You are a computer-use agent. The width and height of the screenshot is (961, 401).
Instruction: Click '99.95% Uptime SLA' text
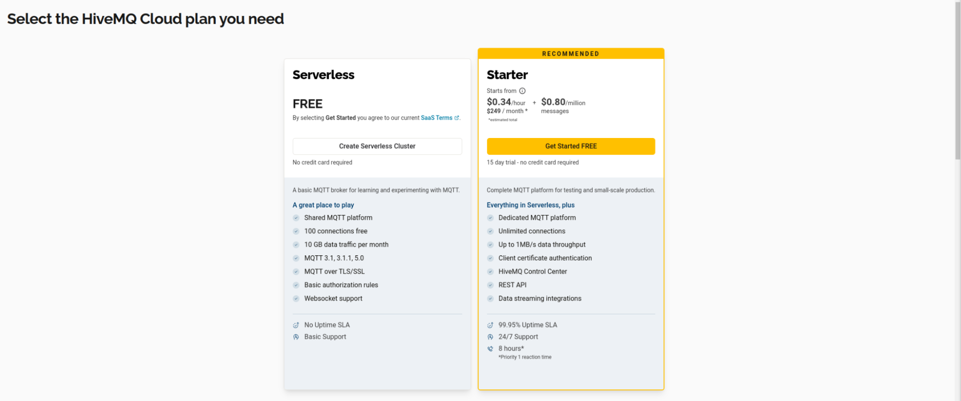[528, 325]
